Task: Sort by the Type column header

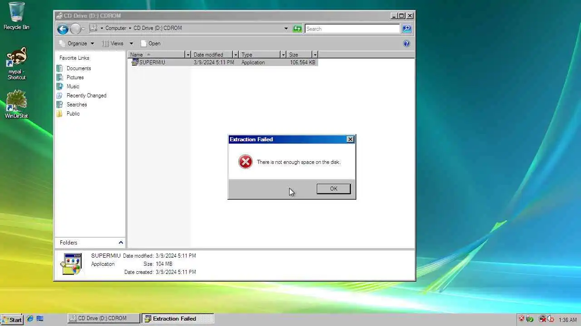Action: [x=259, y=55]
